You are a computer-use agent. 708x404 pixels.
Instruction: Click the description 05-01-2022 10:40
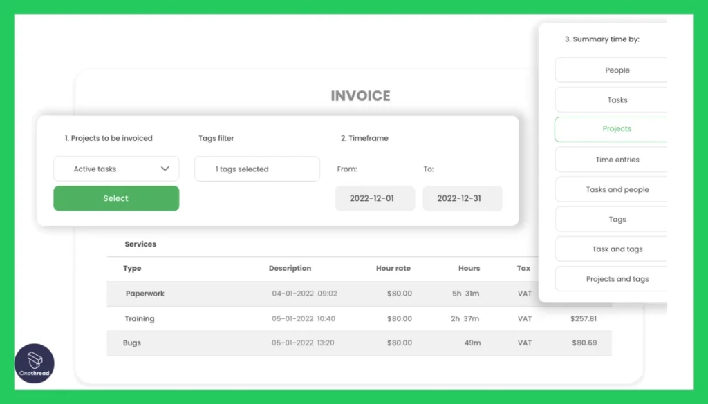coord(304,319)
